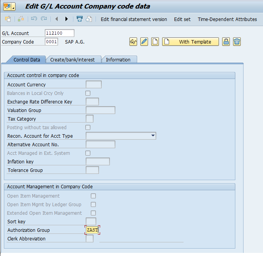
Task: Click the Account Currency field
Action: click(x=94, y=84)
